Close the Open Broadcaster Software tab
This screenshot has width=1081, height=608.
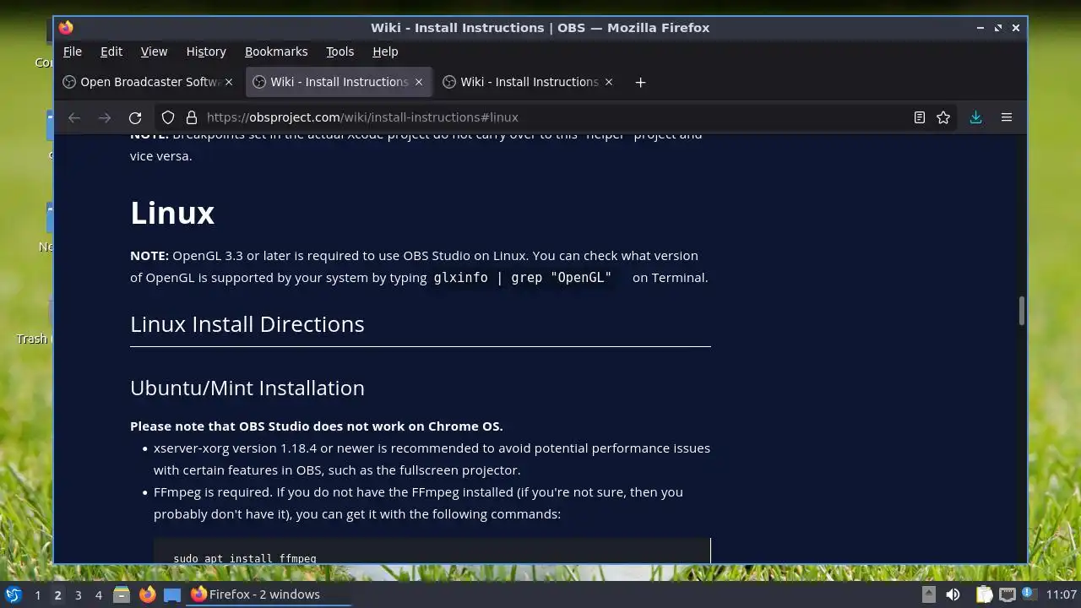click(x=229, y=82)
